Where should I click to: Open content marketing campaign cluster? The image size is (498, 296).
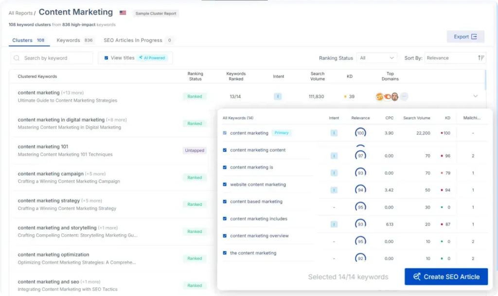tap(51, 174)
